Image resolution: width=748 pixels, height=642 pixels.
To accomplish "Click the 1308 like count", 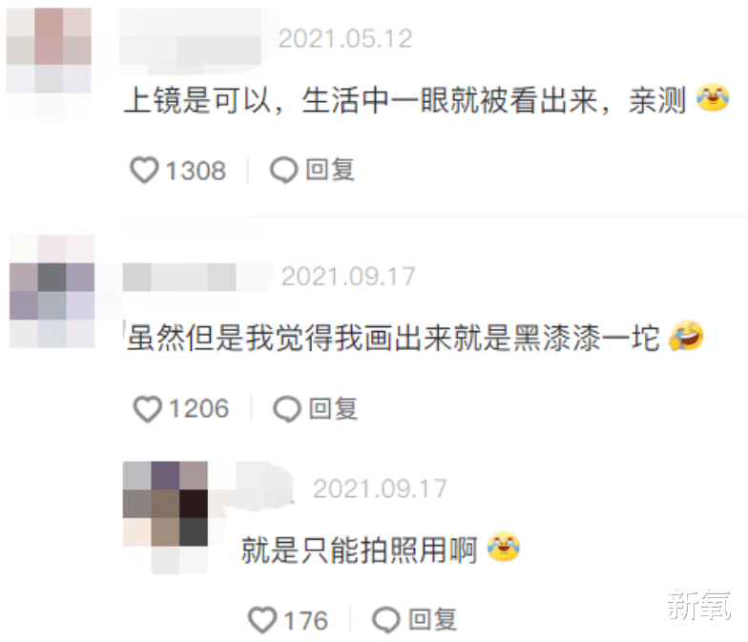I will [x=196, y=171].
